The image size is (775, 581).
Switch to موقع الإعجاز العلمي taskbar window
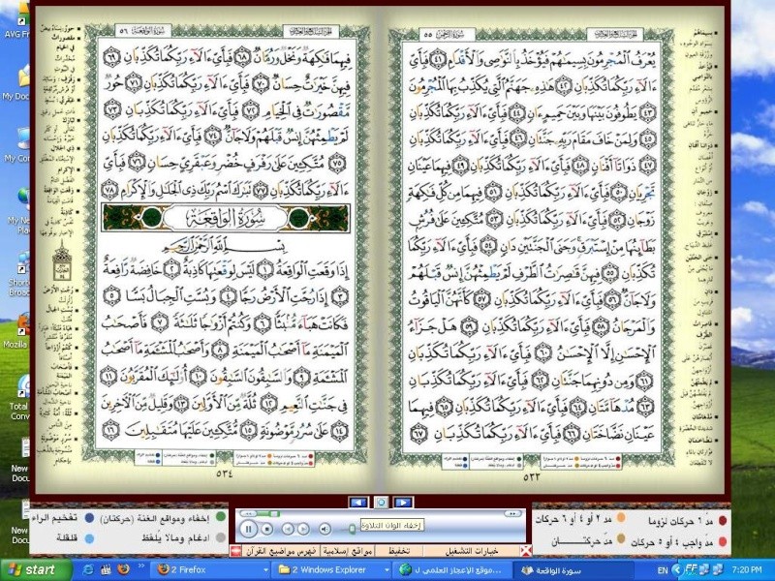pyautogui.click(x=454, y=569)
